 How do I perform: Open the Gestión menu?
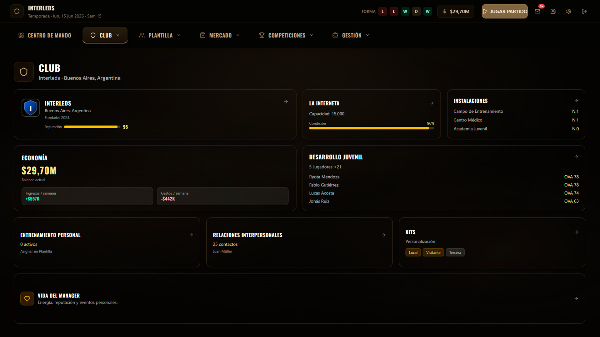coord(351,35)
